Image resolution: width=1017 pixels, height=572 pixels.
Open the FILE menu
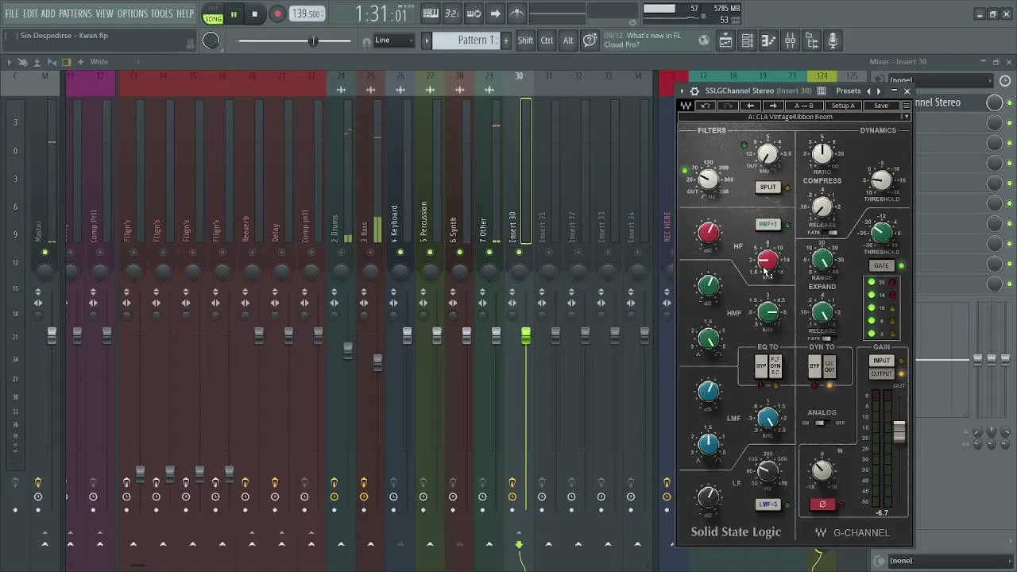12,14
